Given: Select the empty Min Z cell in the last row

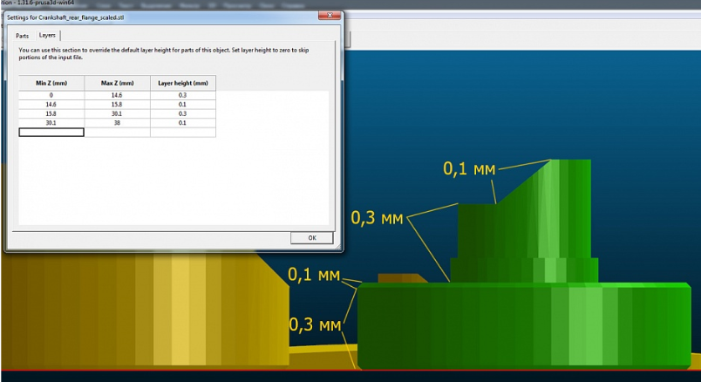Looking at the screenshot, I should pos(51,132).
